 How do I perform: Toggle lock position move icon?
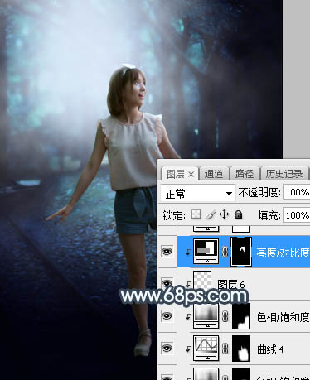(225, 214)
